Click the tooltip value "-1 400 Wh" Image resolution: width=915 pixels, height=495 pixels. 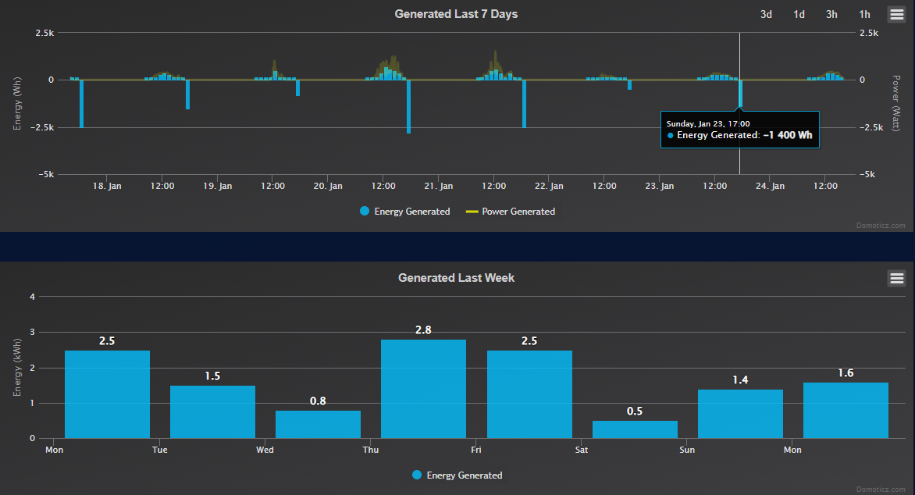click(787, 135)
